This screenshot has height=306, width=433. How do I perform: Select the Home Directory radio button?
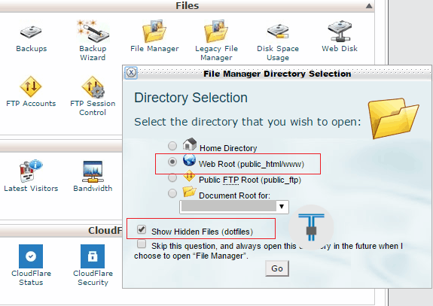172,146
